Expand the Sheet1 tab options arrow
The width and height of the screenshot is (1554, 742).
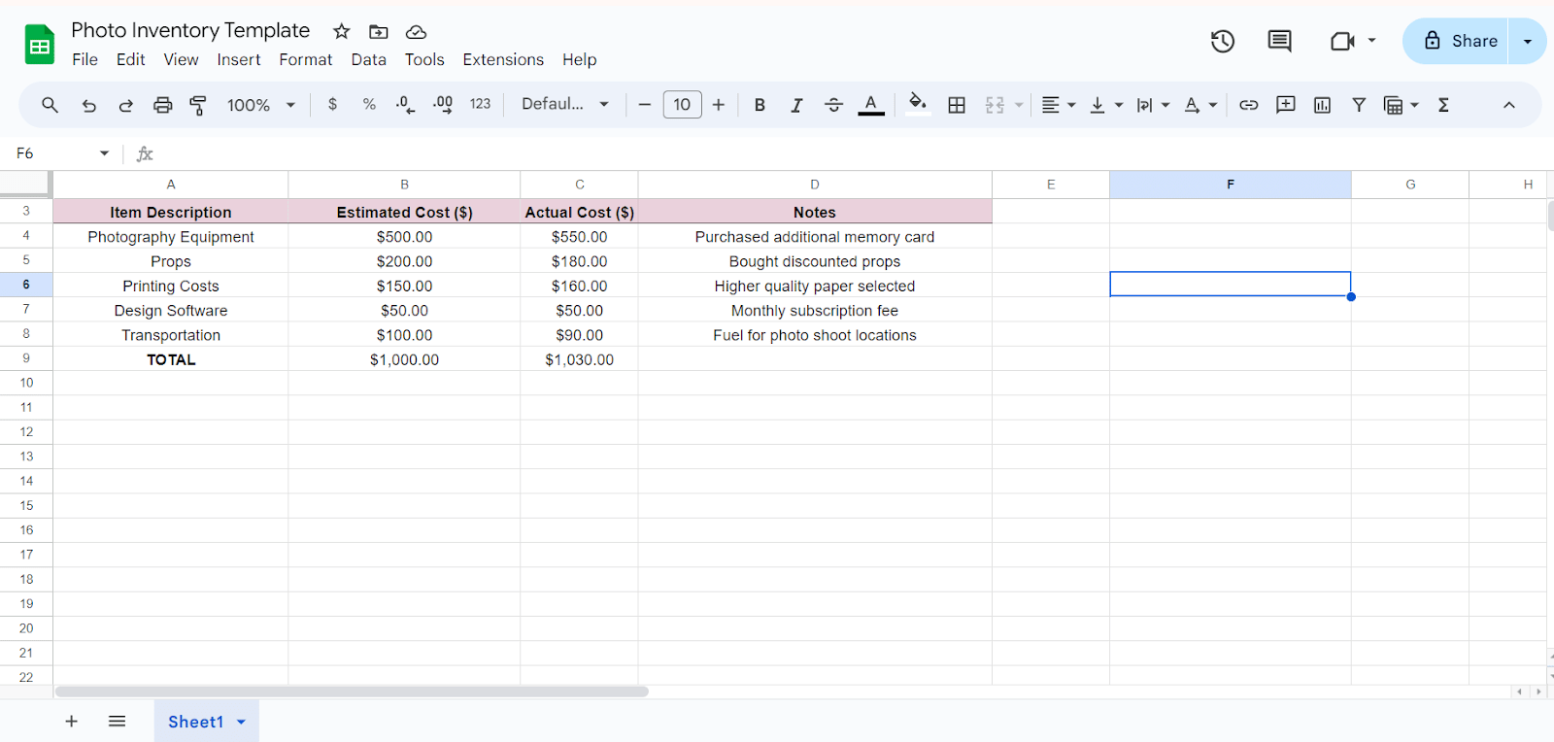(241, 722)
